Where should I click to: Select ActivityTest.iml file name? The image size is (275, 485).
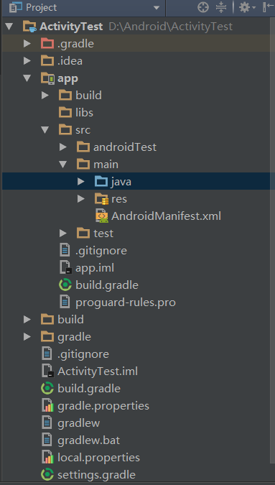pyautogui.click(x=98, y=371)
